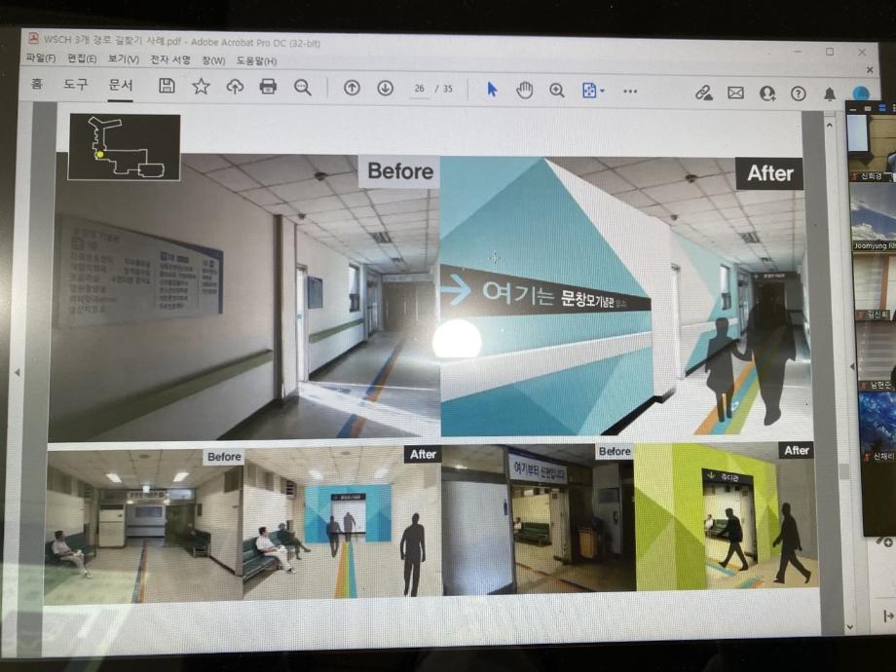The image size is (896, 672).
Task: Click the page number field showing 26
Action: click(x=419, y=89)
